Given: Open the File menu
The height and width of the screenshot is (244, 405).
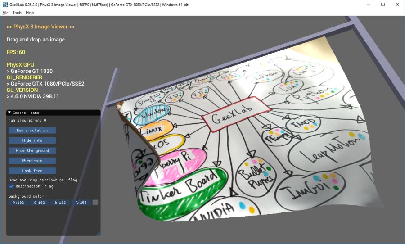Looking at the screenshot, I should point(5,13).
